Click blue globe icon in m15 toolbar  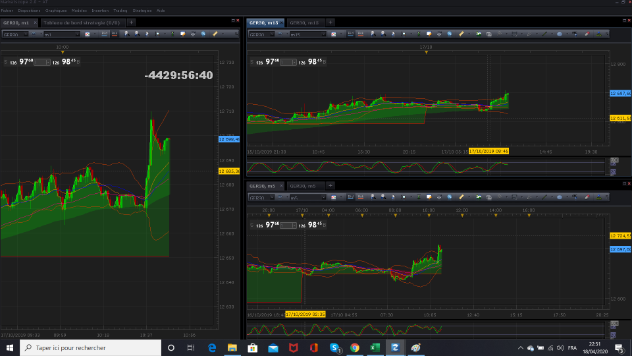(x=450, y=34)
